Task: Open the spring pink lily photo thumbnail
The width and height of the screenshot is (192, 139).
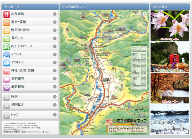Action: point(170,25)
